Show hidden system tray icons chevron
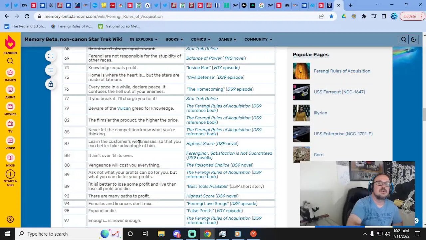 click(365, 234)
